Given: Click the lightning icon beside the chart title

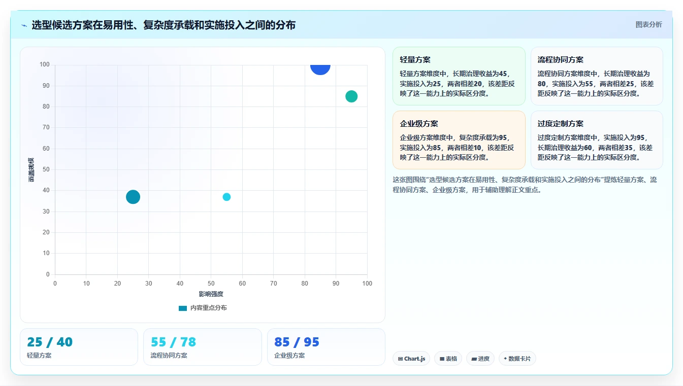Looking at the screenshot, I should [24, 25].
